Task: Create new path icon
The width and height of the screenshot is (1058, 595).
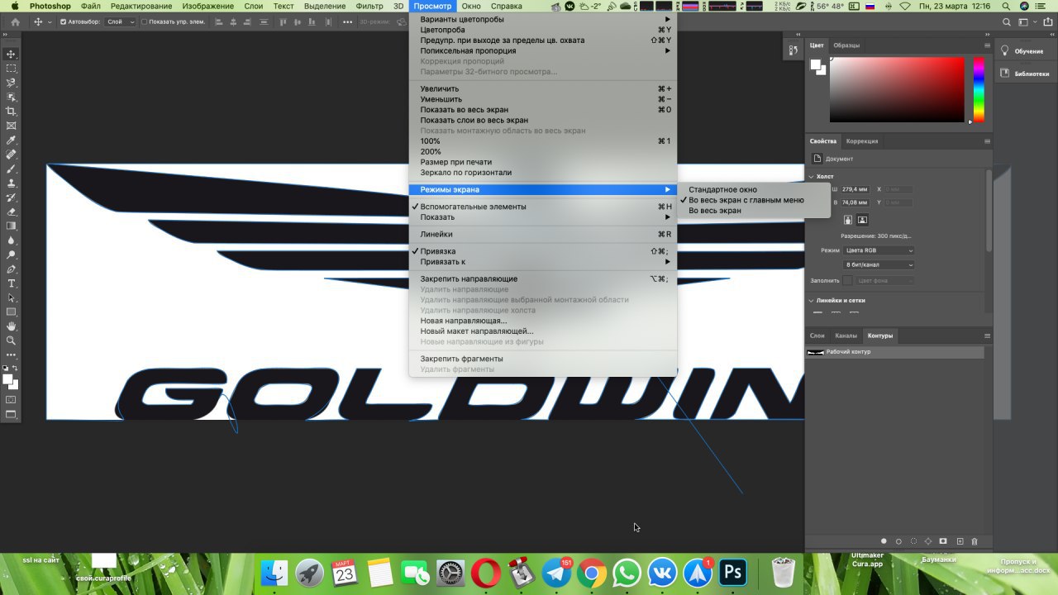Action: 960,541
